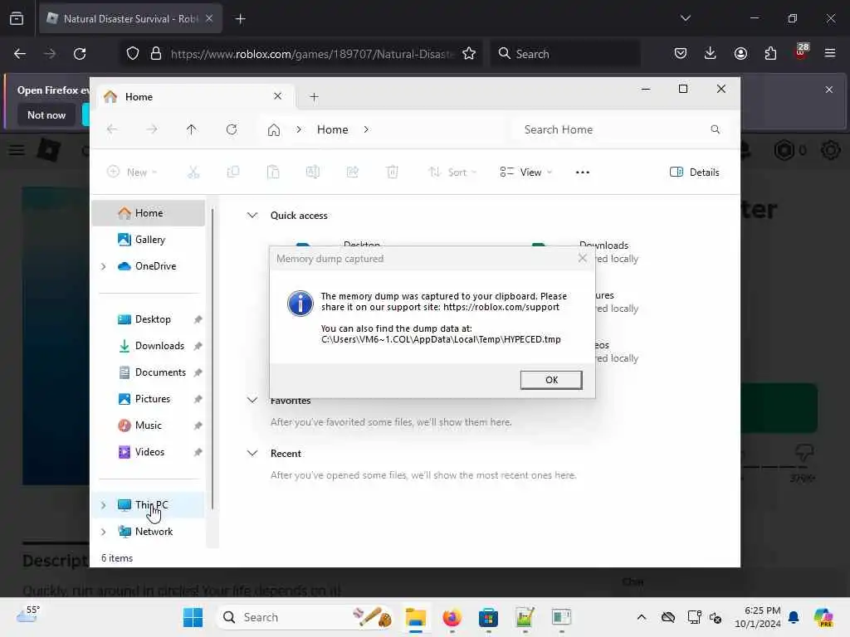Reload the page in Firefox
This screenshot has width=850, height=637.
coord(80,54)
